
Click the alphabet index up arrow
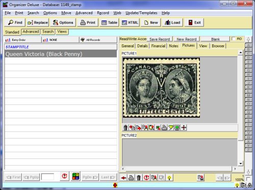pos(248,40)
